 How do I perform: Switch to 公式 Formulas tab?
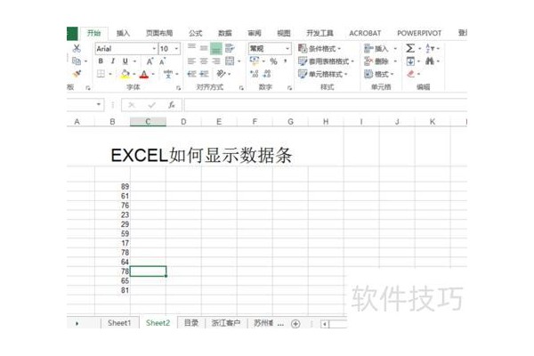(x=196, y=33)
